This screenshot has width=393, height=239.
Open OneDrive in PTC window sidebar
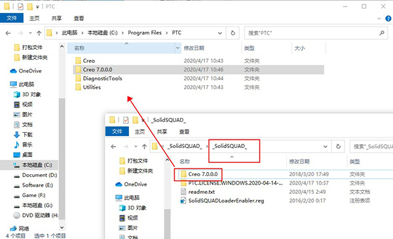[26, 71]
